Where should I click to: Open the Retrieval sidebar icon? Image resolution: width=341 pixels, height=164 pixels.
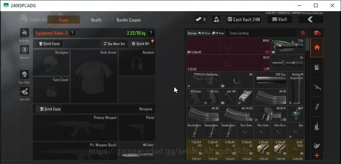click(x=25, y=50)
